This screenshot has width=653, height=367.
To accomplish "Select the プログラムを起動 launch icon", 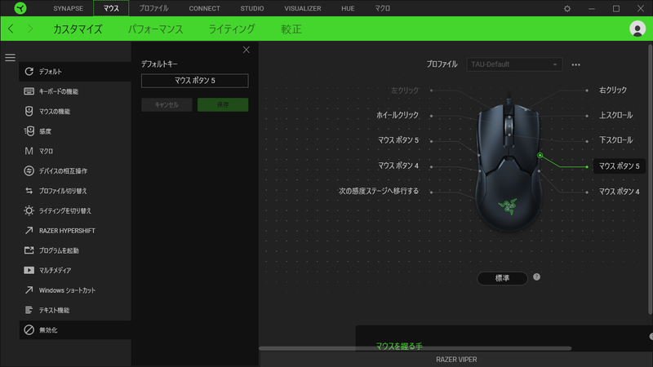I will pos(29,250).
